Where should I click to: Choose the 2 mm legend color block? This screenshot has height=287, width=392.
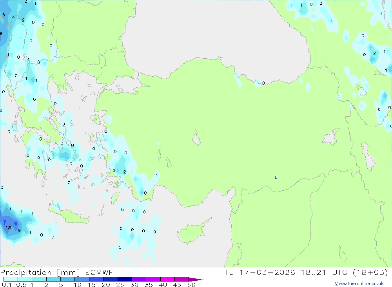(53, 279)
